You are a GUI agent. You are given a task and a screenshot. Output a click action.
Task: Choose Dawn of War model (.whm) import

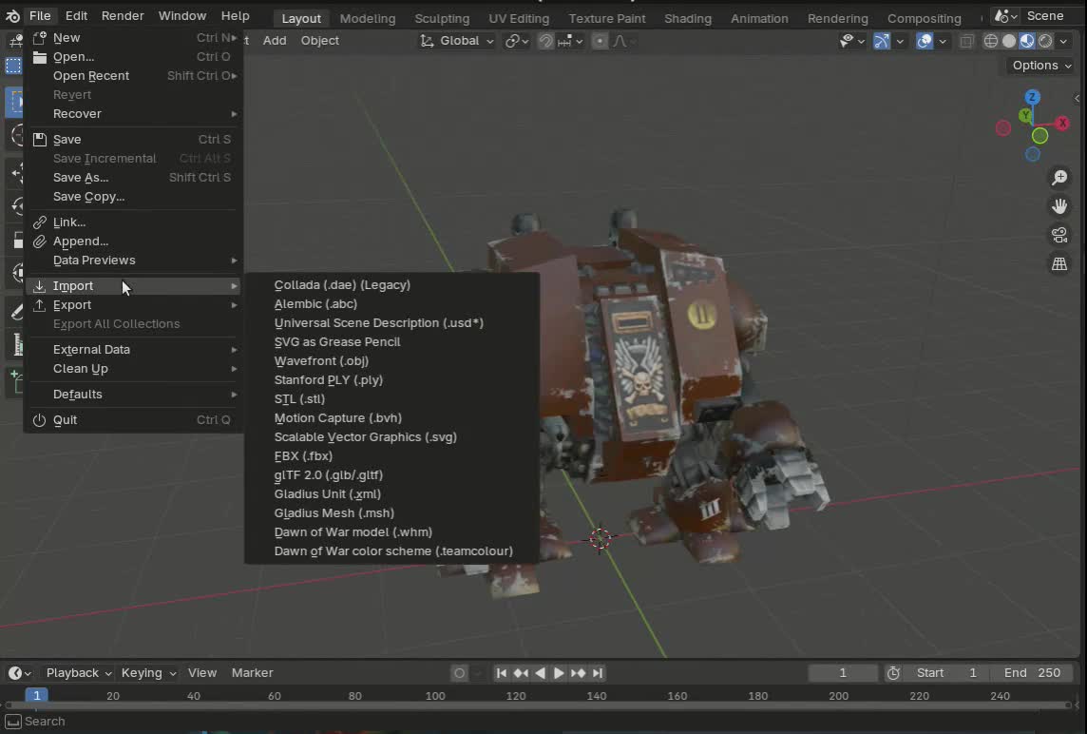pos(353,531)
